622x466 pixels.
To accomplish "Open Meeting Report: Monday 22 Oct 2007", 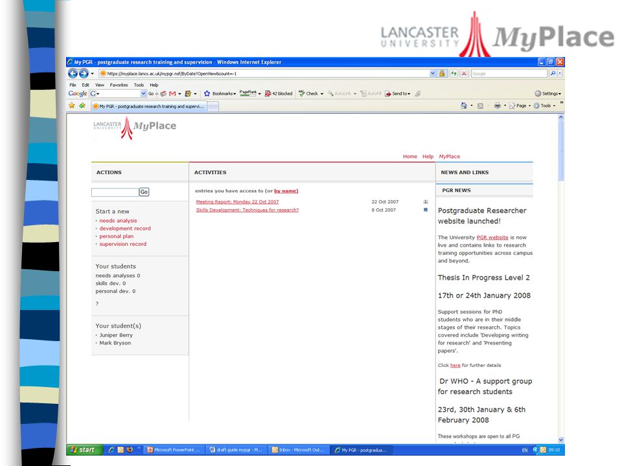I will [x=237, y=202].
